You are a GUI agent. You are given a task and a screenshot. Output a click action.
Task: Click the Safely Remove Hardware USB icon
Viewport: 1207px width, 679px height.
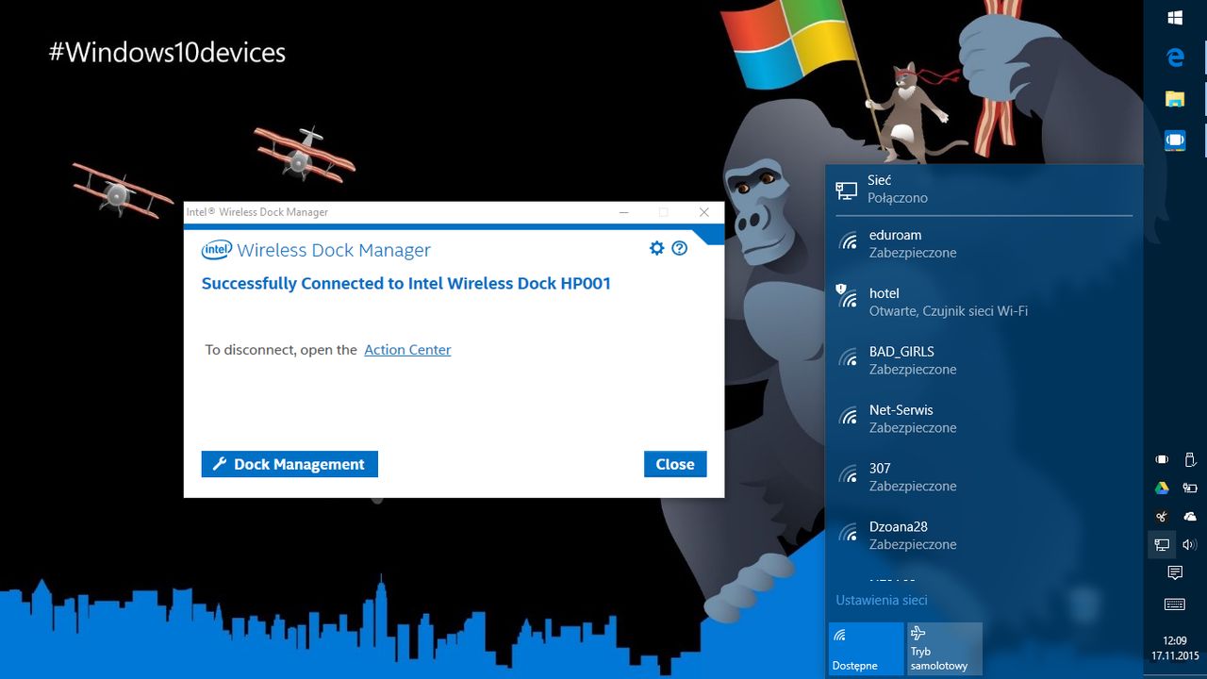pos(1189,460)
